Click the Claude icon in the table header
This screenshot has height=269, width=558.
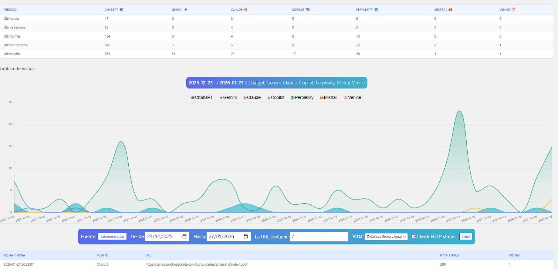[246, 10]
